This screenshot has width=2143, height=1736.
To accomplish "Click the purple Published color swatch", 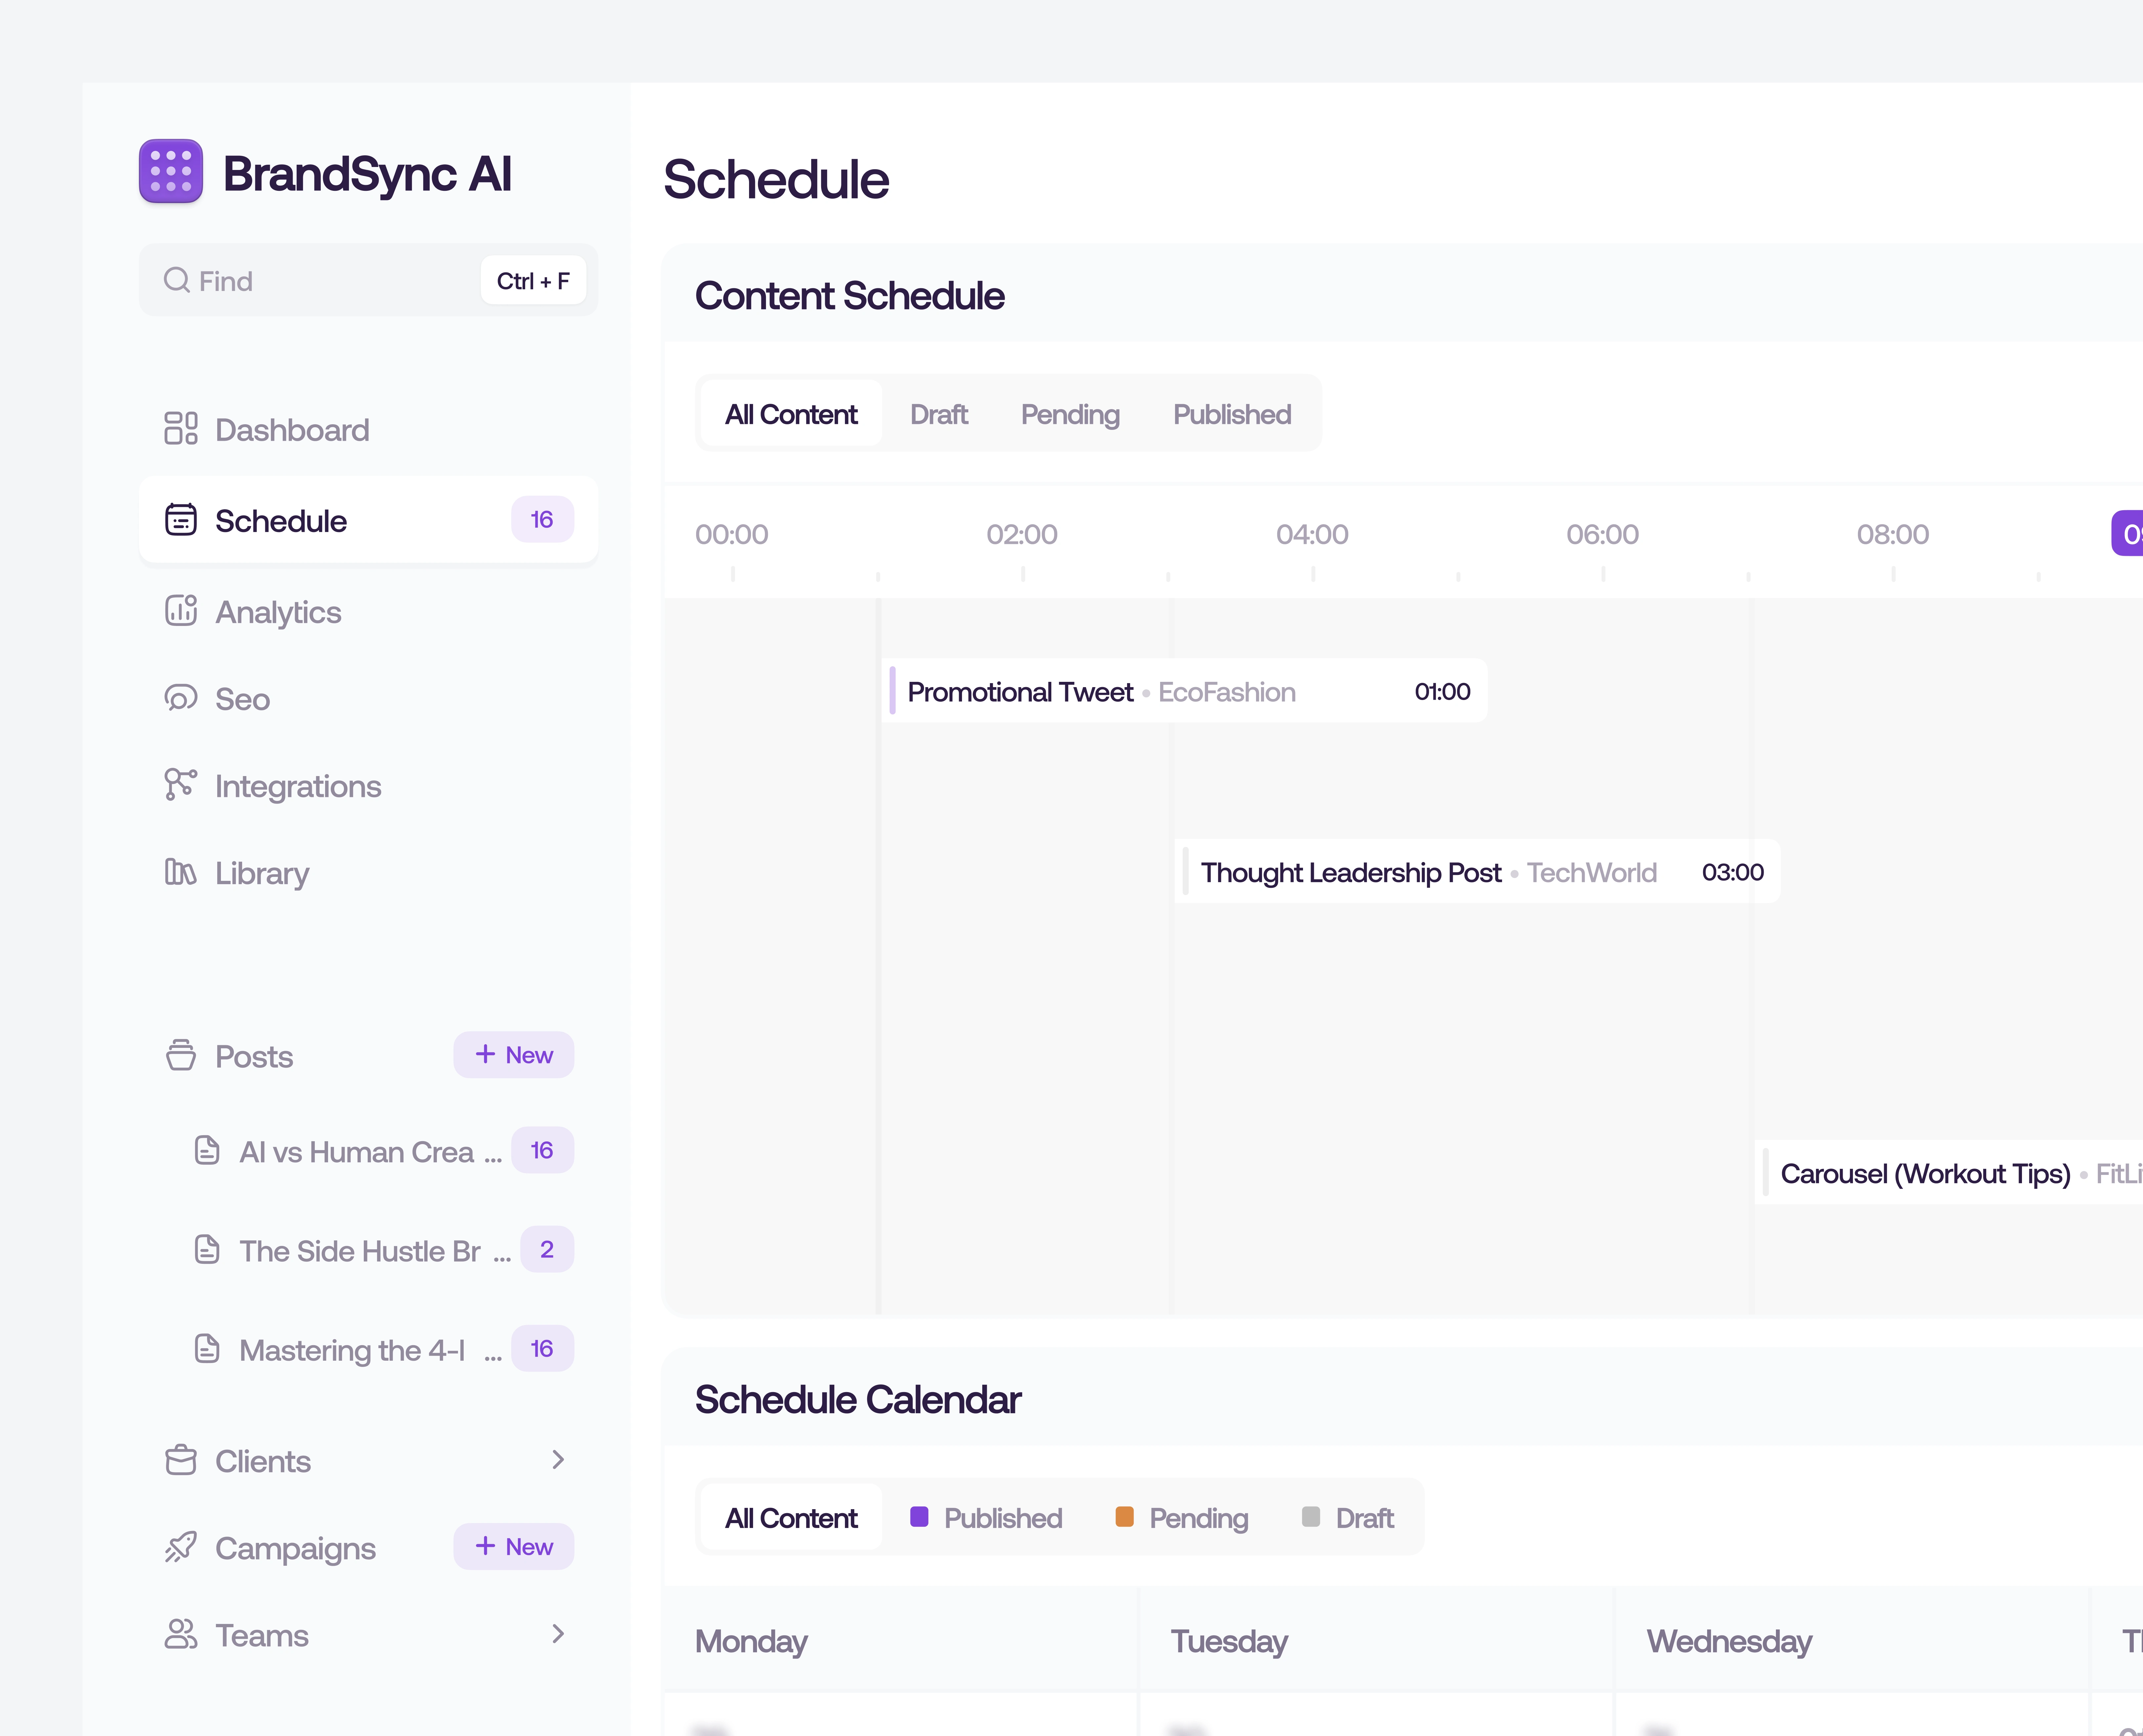I will [919, 1517].
